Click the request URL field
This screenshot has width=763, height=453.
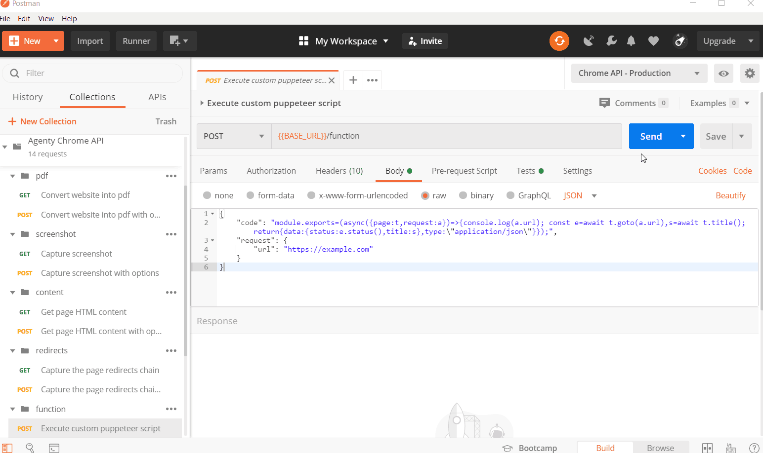[x=447, y=136]
